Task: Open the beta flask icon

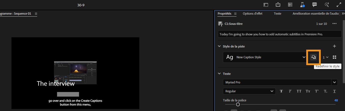Action: [302, 5]
